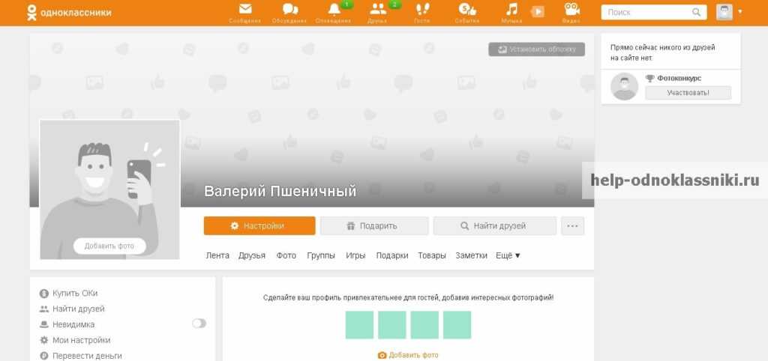The width and height of the screenshot is (768, 361).
Task: Click into the Поиск search field
Action: pyautogui.click(x=647, y=13)
